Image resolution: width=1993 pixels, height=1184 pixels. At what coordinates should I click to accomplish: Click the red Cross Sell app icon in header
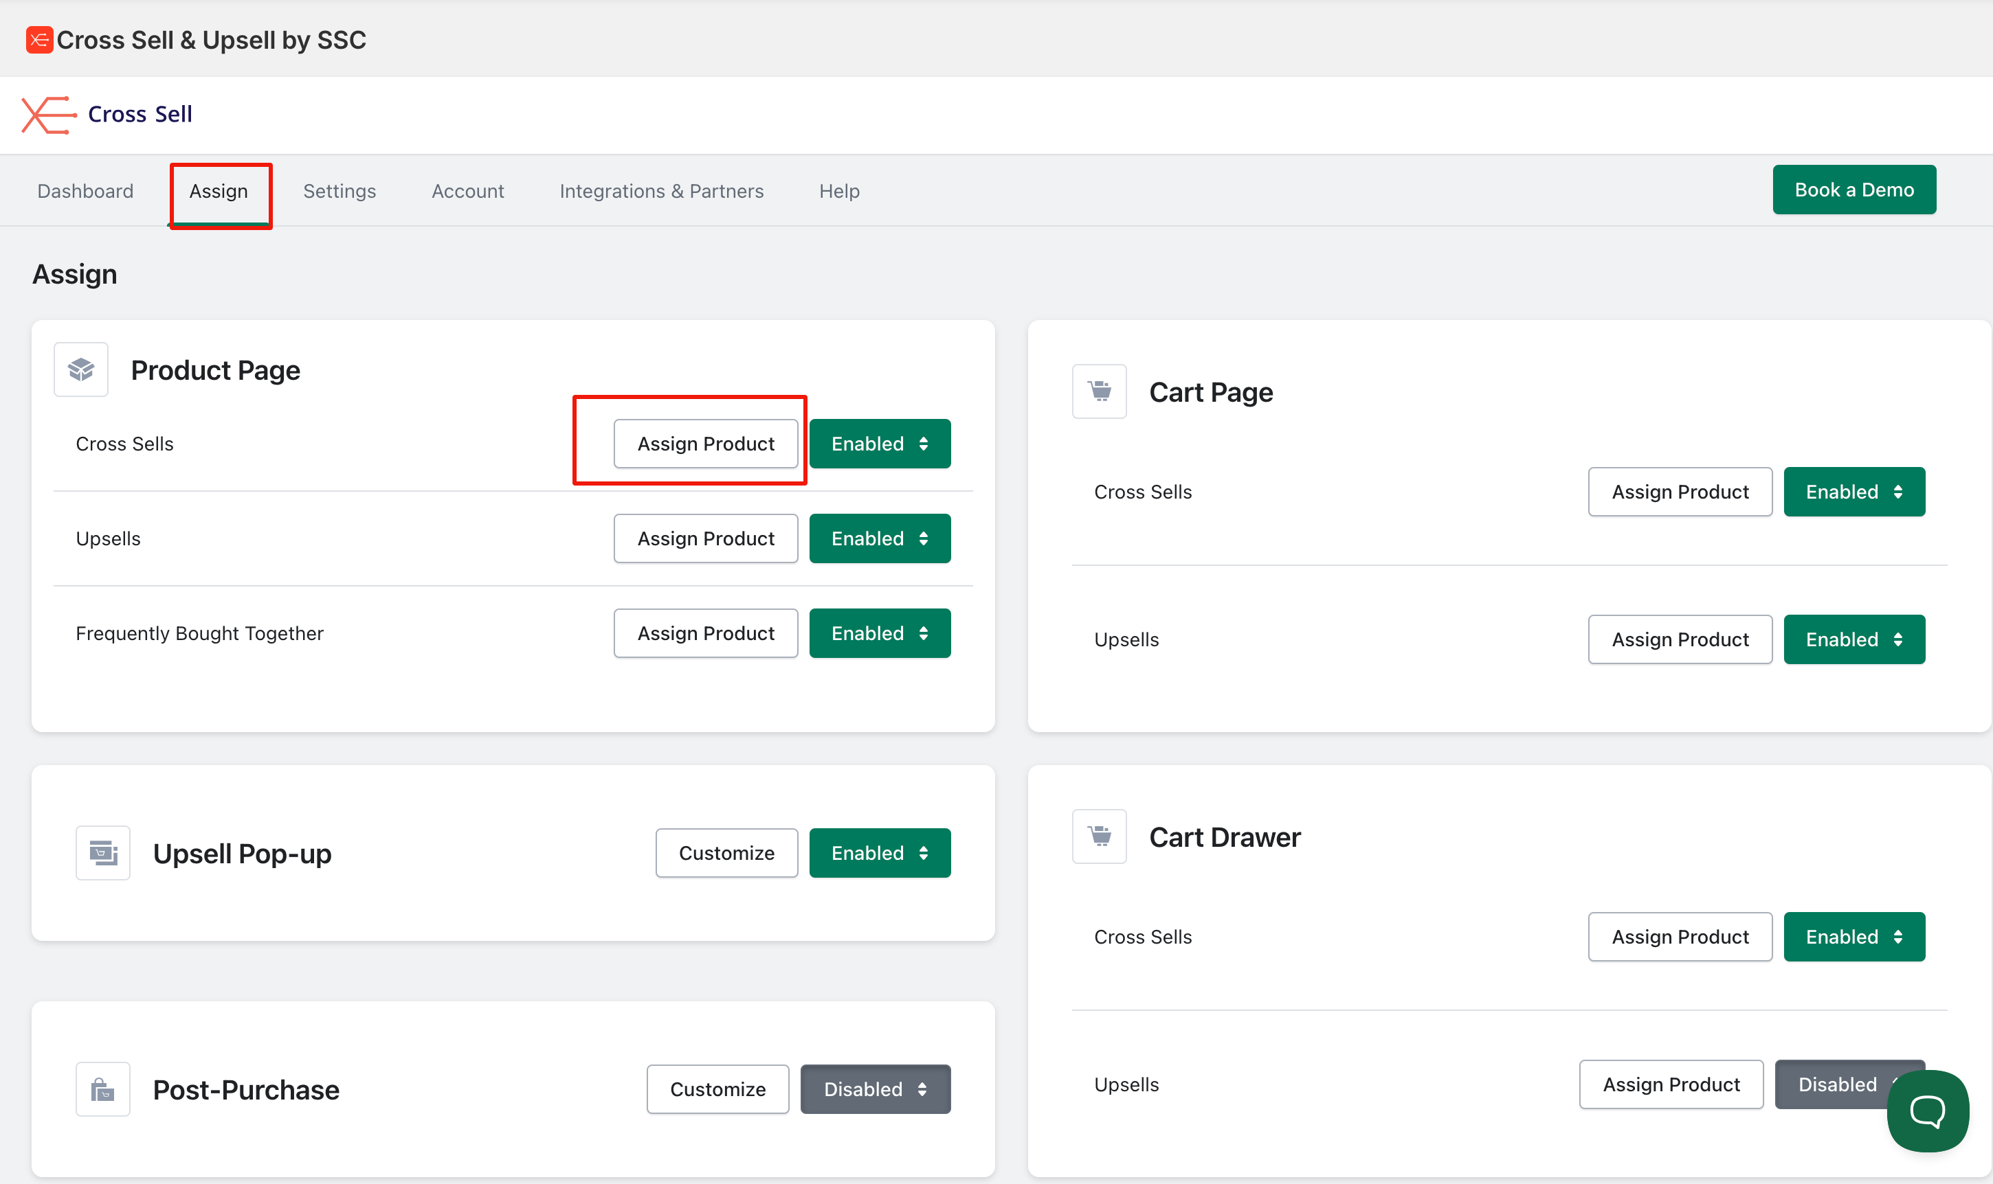click(x=38, y=40)
